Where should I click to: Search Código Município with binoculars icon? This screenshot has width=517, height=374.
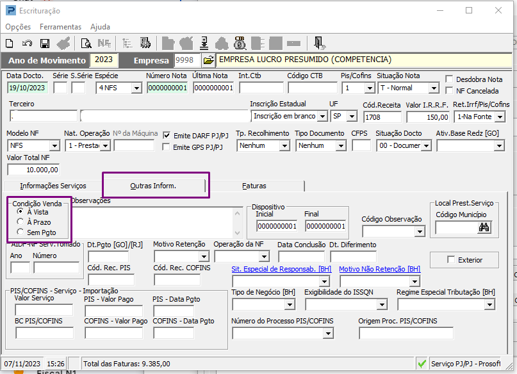484,227
